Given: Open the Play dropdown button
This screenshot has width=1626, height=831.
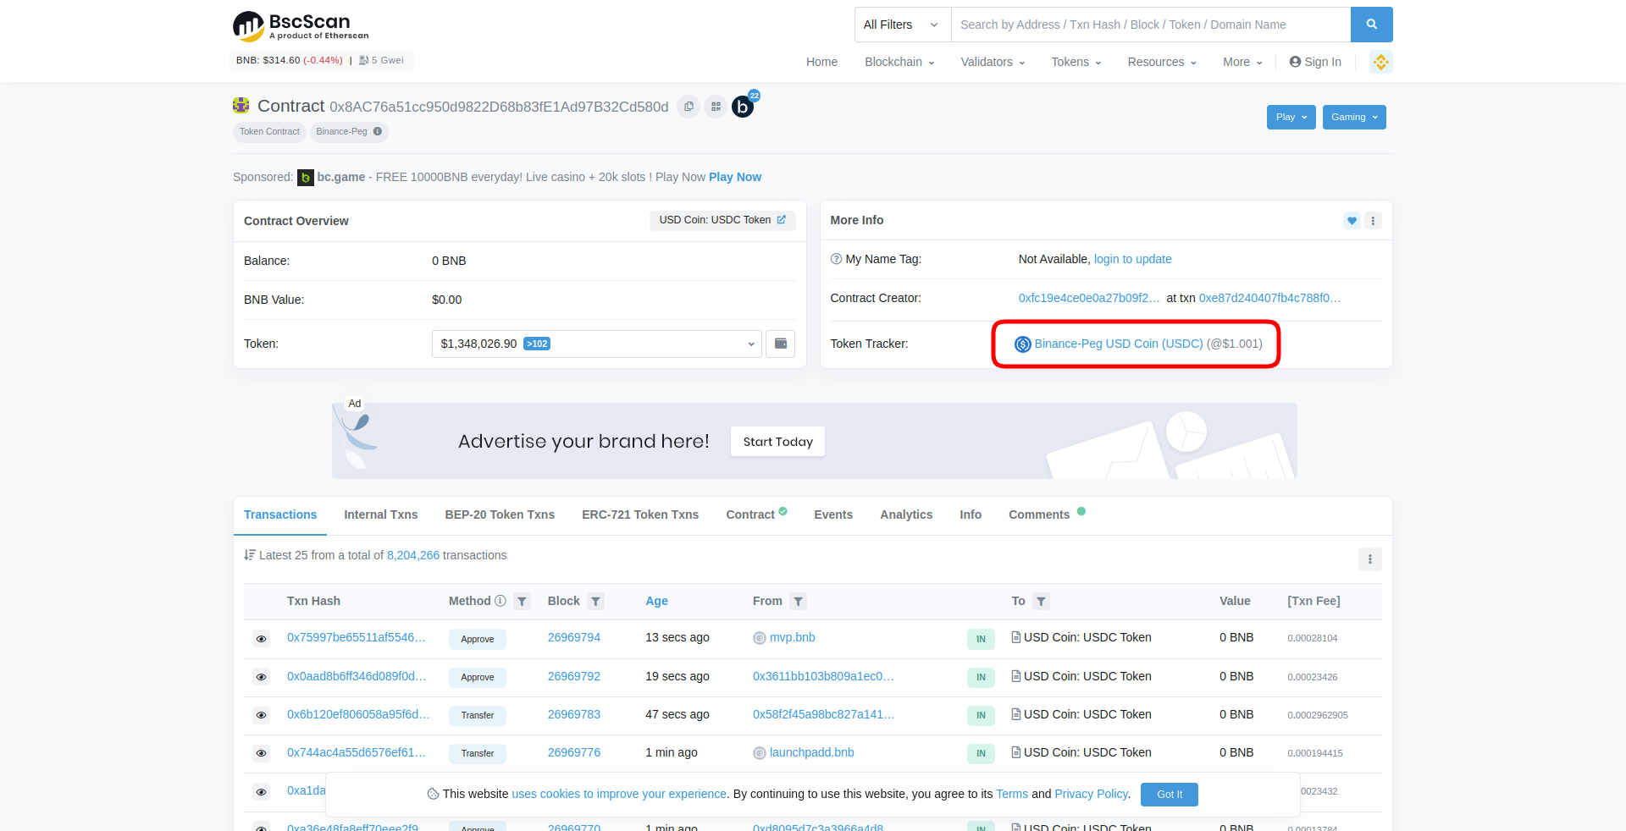Looking at the screenshot, I should click(x=1291, y=117).
